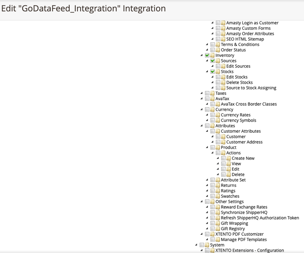Collapse the Actions tree node
The image size is (304, 253).
pyautogui.click(x=212, y=153)
